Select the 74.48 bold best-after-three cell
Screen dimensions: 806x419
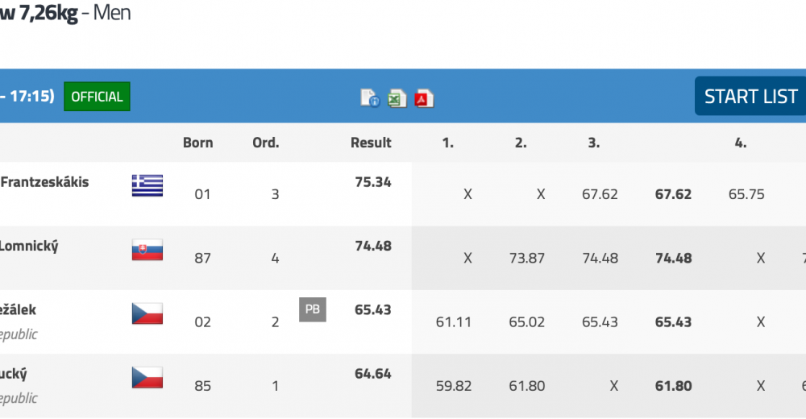coord(673,258)
